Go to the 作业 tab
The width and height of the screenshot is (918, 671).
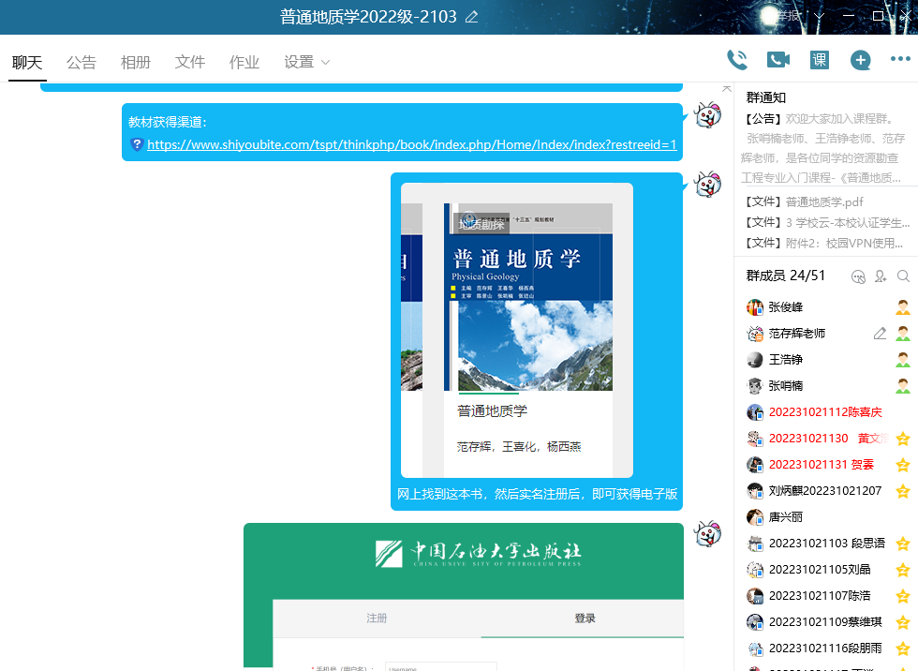[x=244, y=62]
